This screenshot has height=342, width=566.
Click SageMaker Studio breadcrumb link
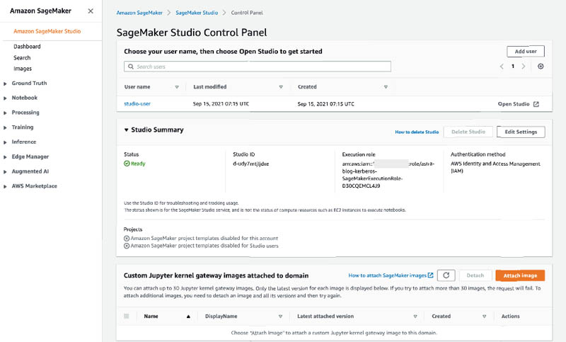pos(197,13)
